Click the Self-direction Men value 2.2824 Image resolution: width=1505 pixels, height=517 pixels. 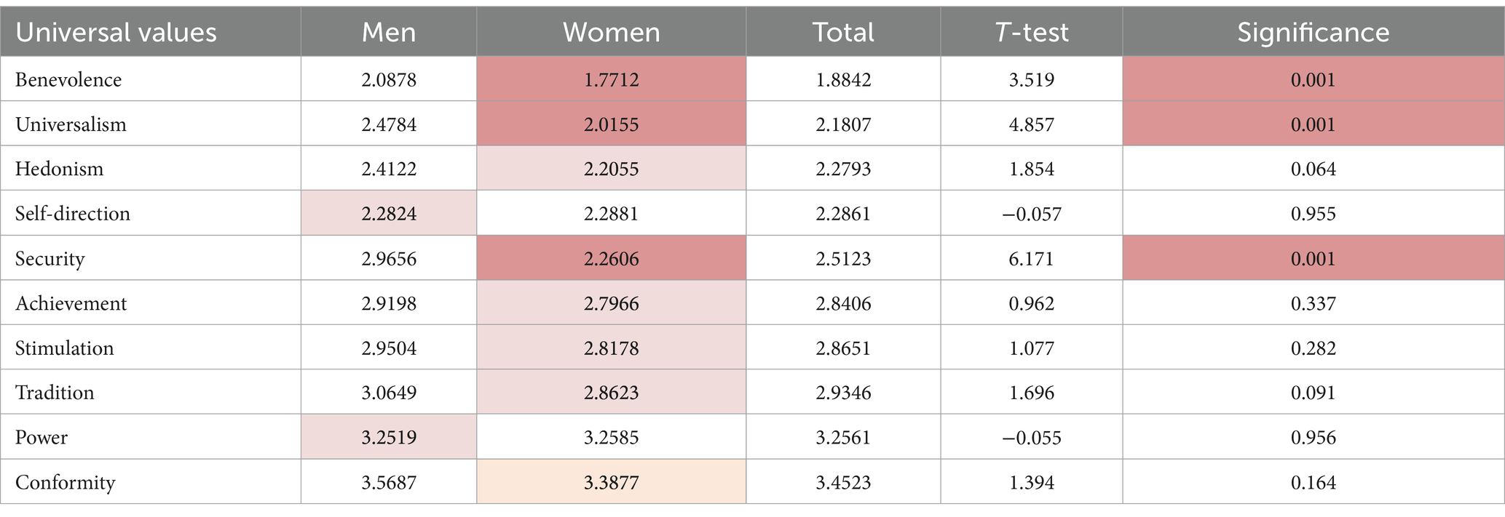coord(389,214)
